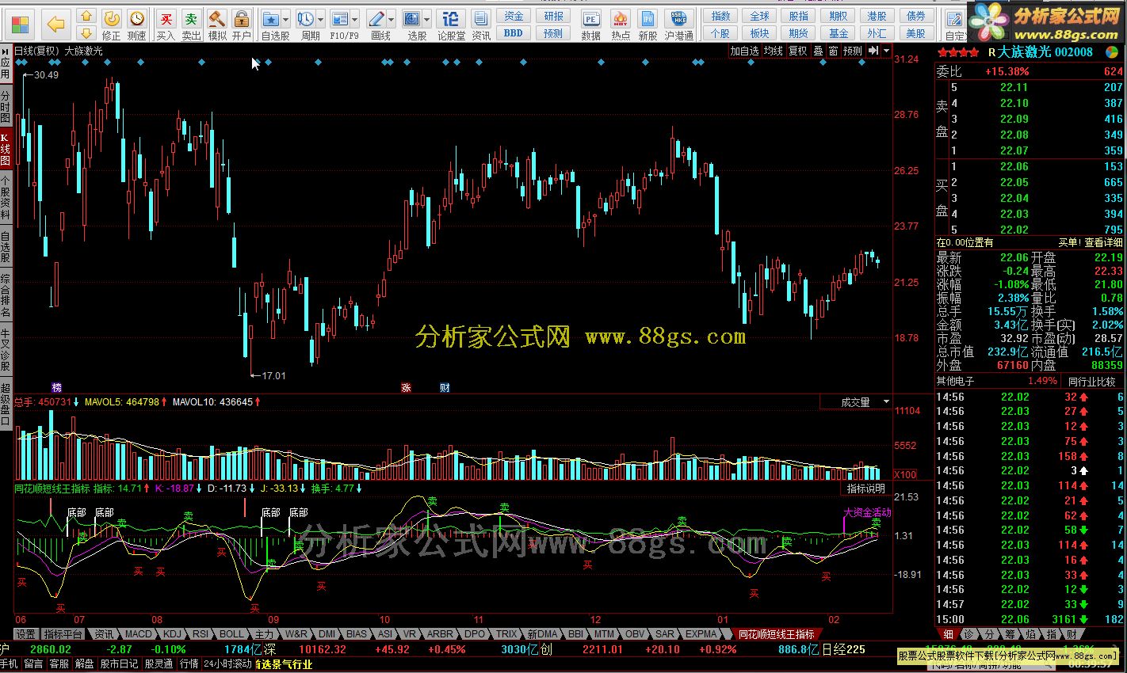Click the pie chart icon beside 002008
This screenshot has width=1127, height=673.
point(1113,51)
